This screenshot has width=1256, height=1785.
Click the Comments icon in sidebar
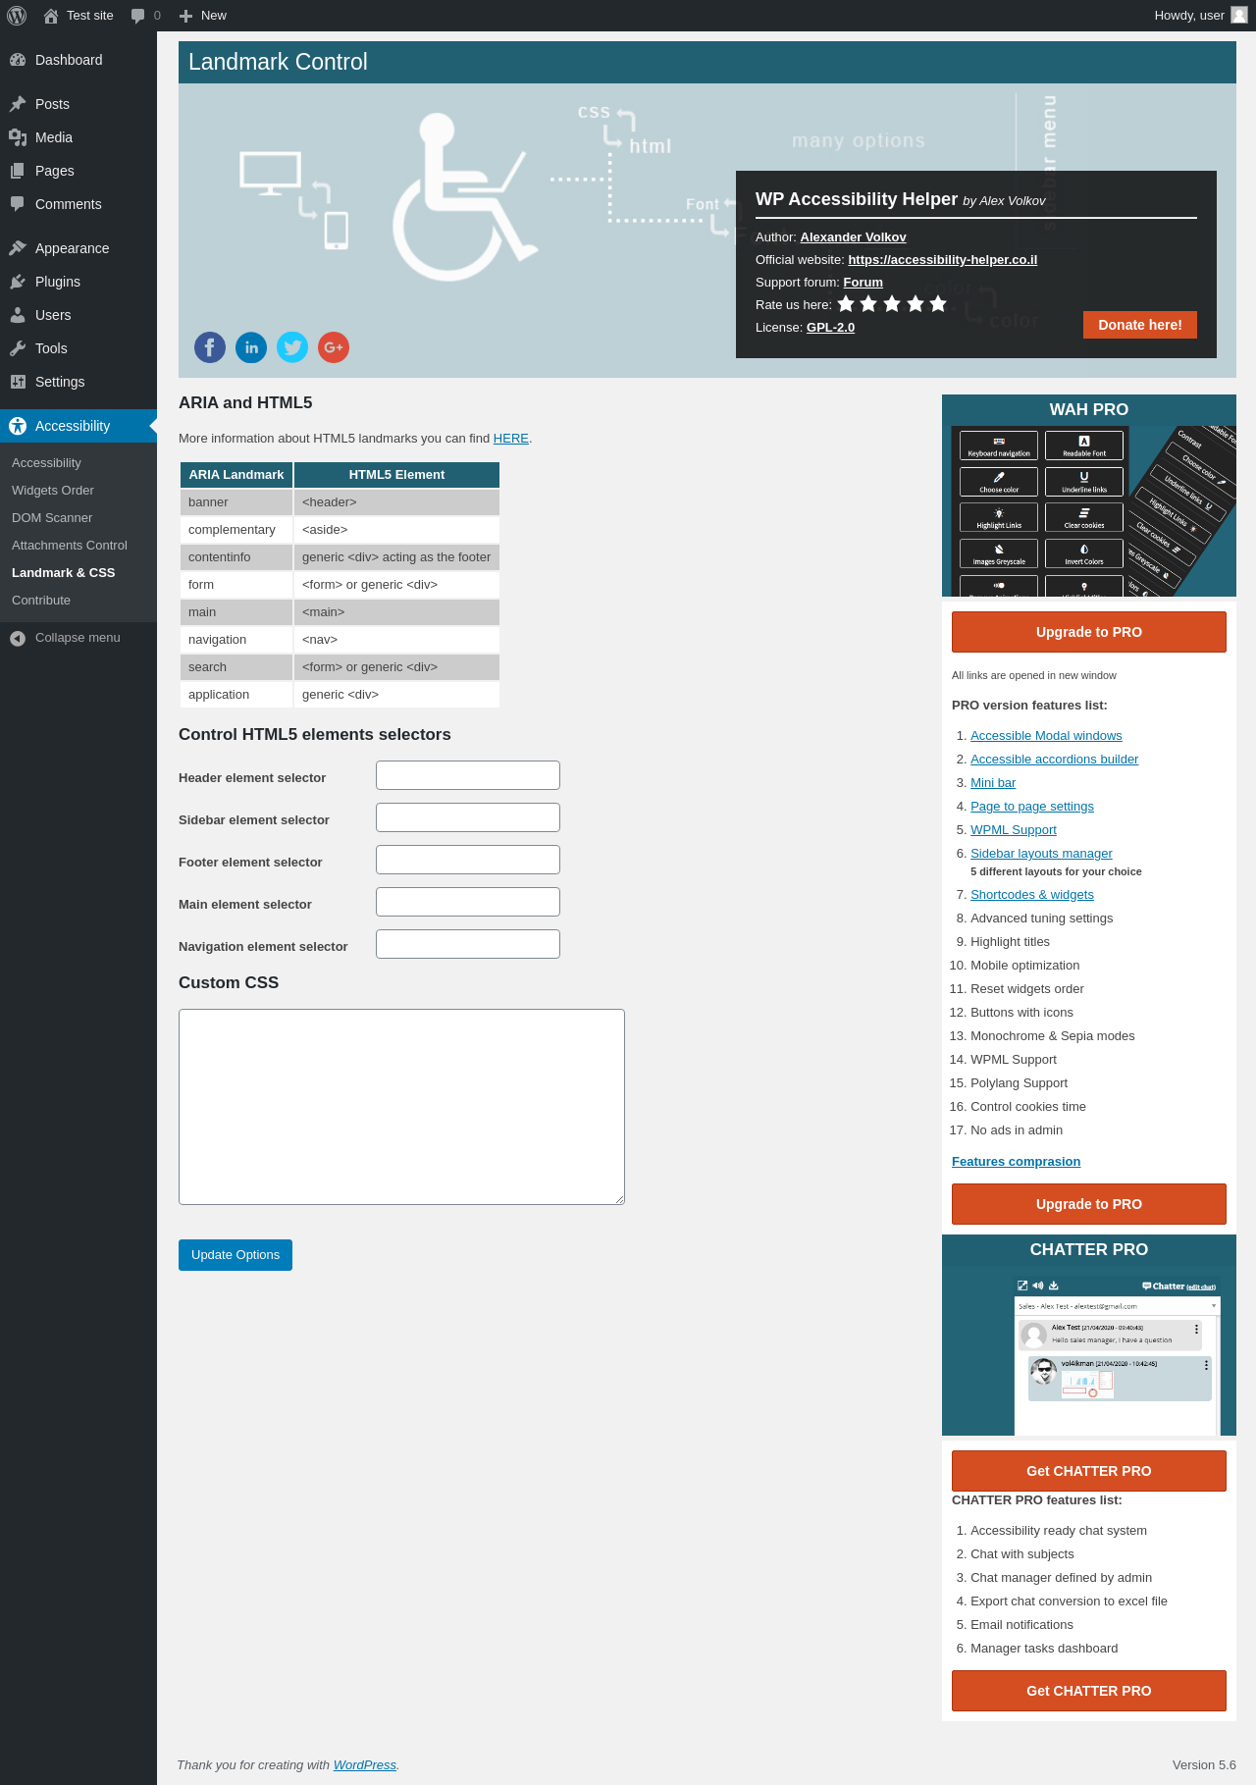[x=18, y=204]
